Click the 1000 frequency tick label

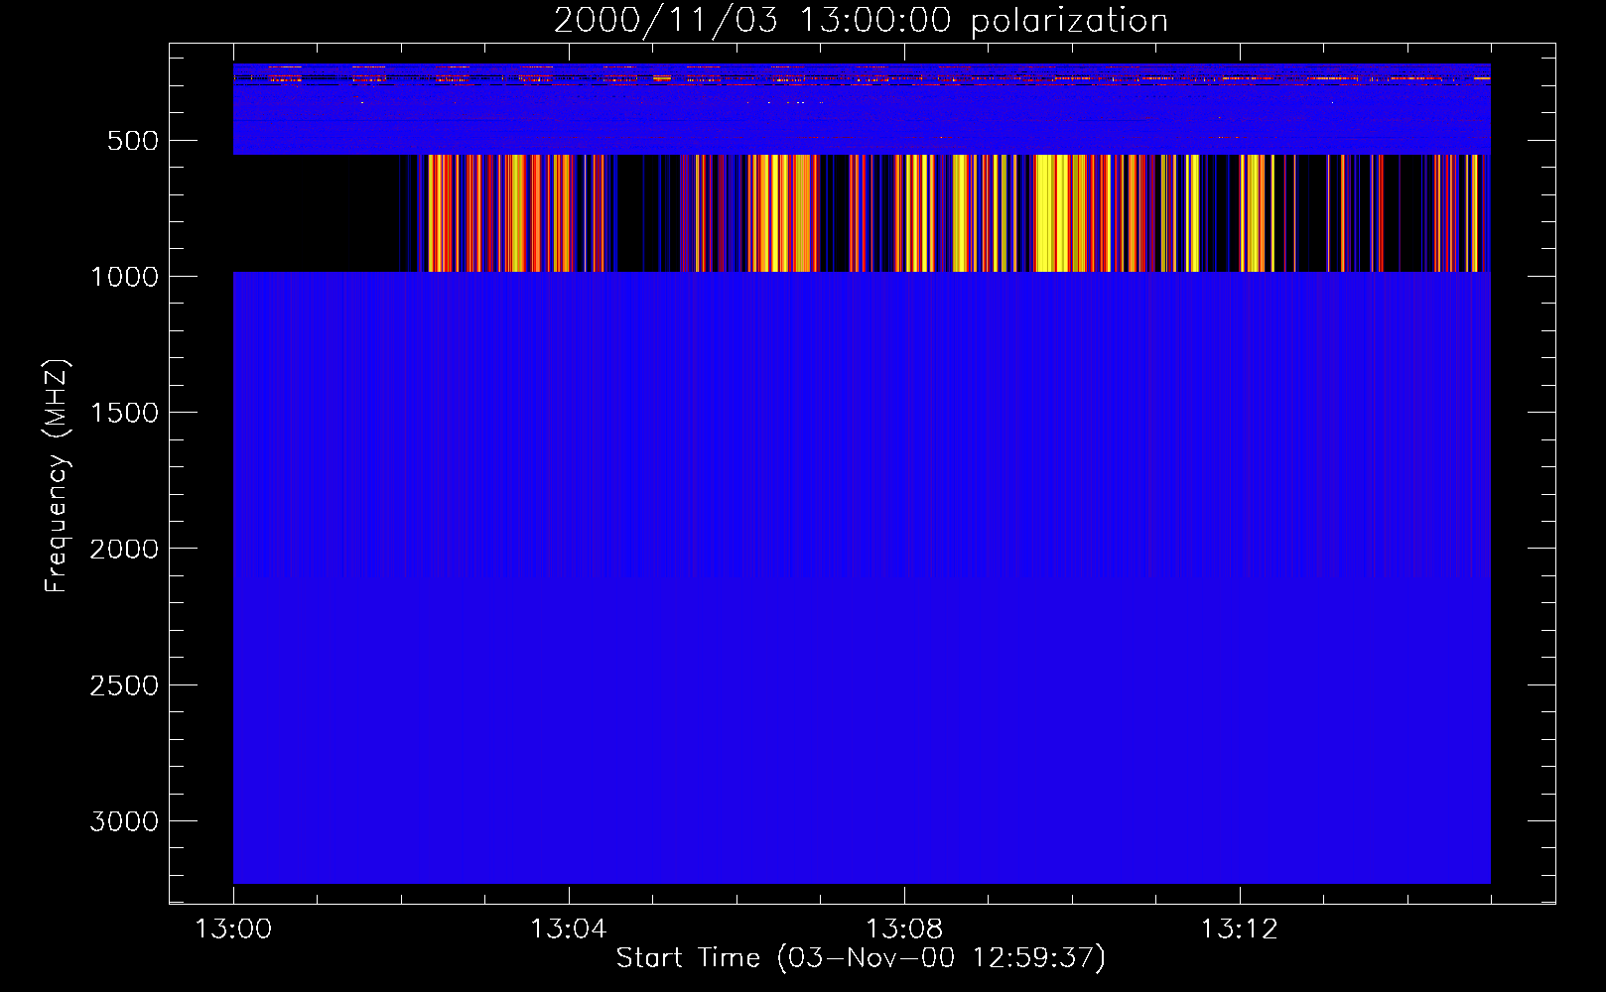tap(124, 277)
